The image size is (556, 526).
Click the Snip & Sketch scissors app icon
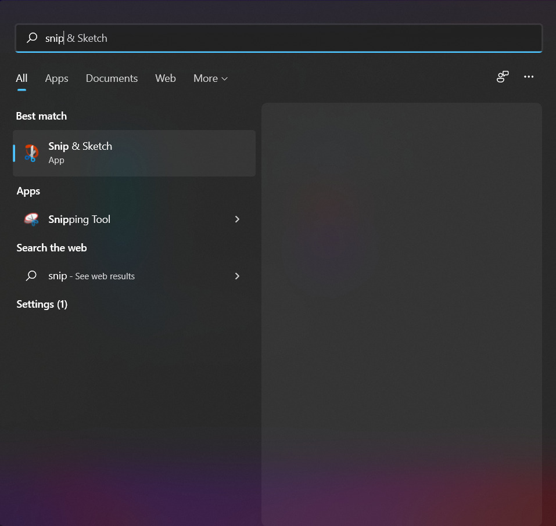click(31, 153)
